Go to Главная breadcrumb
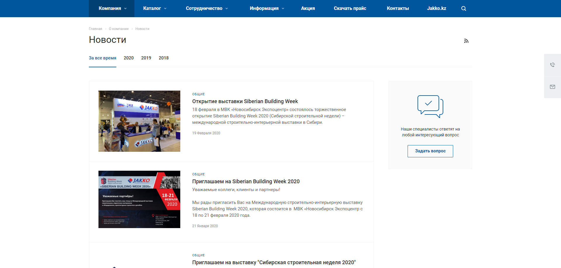 (96, 29)
